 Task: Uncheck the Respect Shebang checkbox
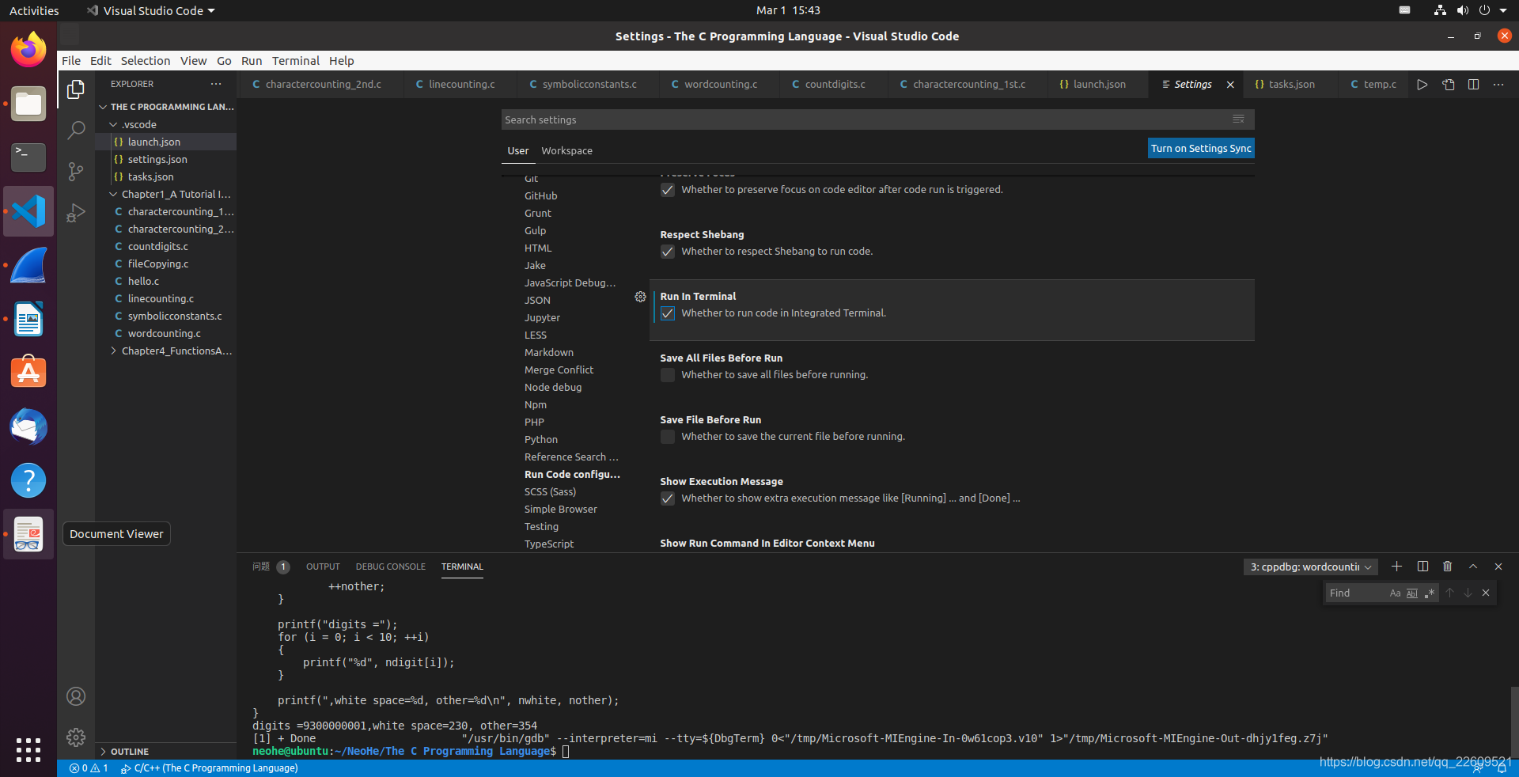pos(668,252)
